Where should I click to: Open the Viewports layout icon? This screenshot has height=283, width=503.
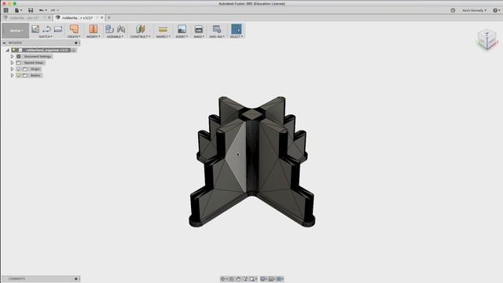[279, 279]
